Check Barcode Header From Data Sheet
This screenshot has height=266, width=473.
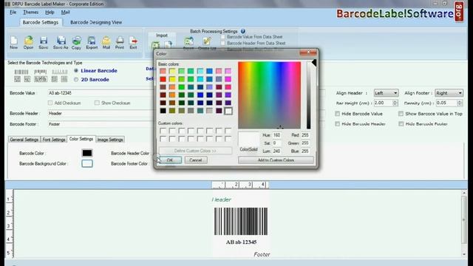pyautogui.click(x=223, y=43)
